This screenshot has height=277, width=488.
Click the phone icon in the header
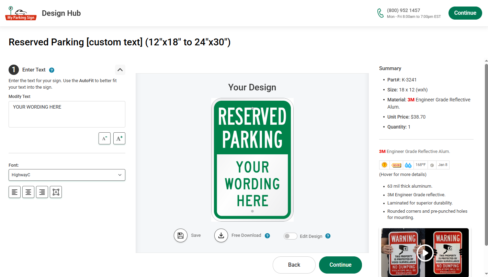[380, 13]
